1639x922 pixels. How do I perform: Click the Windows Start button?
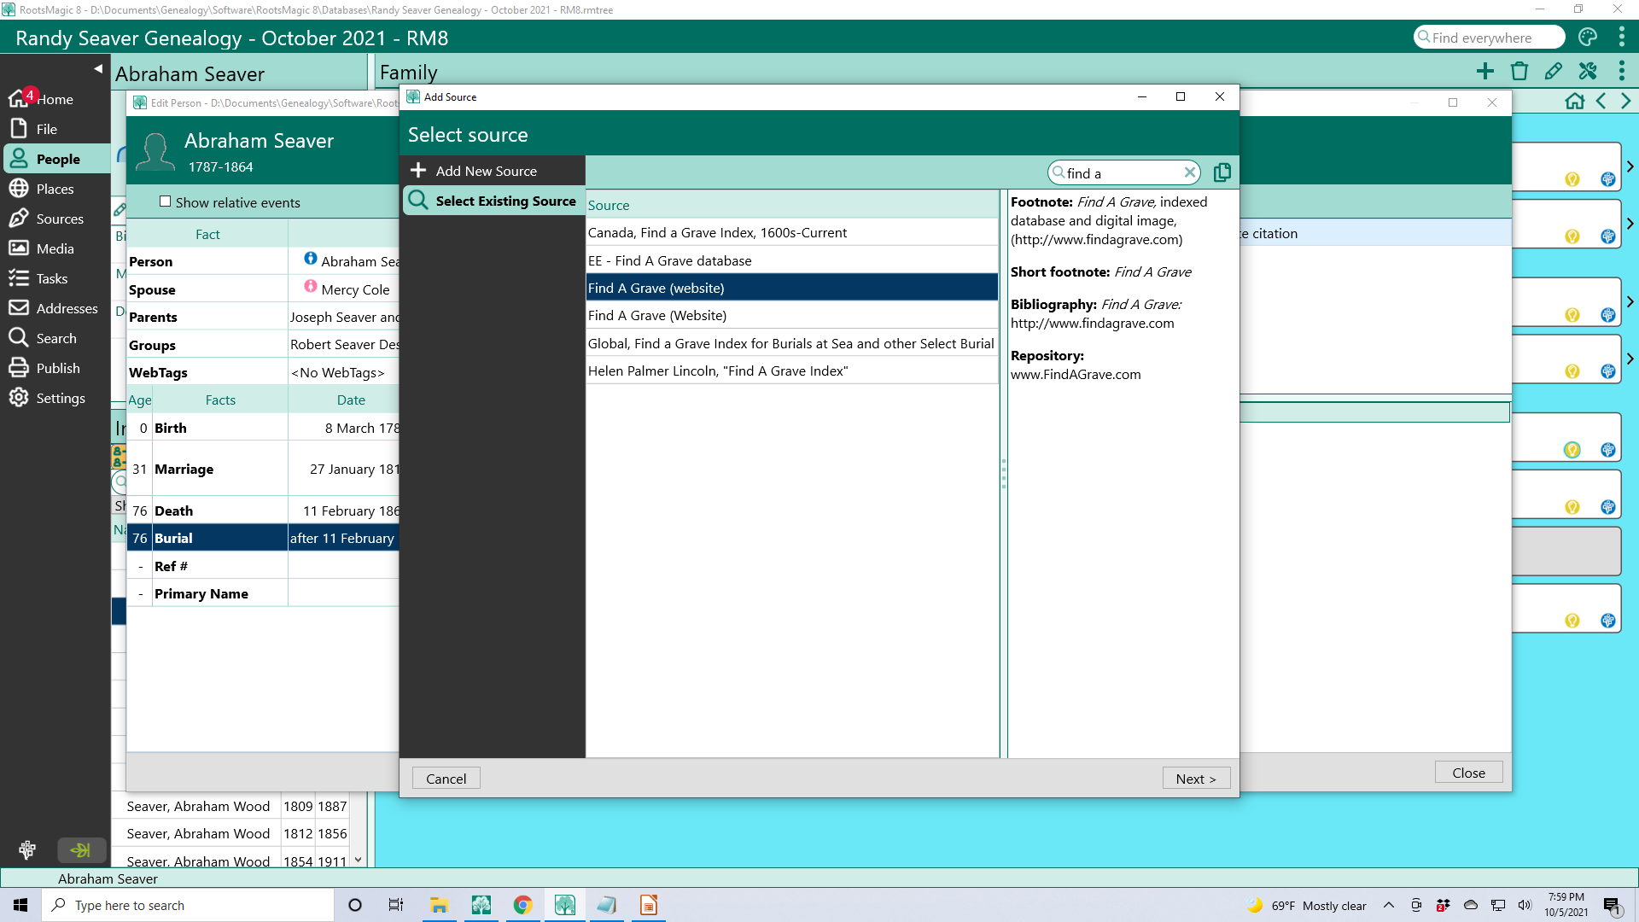click(x=20, y=905)
